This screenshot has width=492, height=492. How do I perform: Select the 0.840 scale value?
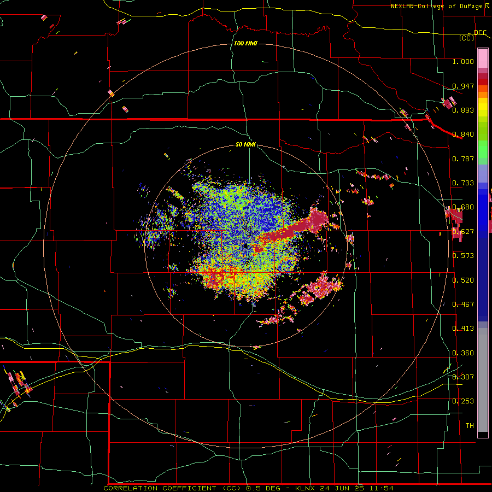point(463,134)
